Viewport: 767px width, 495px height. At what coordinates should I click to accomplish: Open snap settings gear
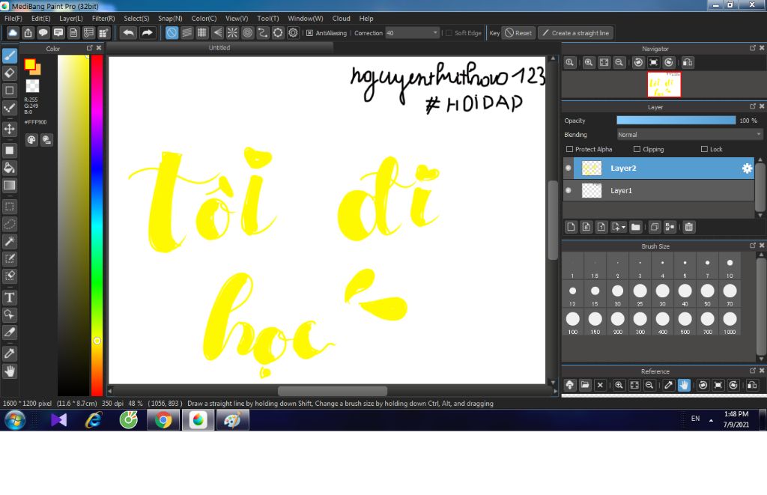(x=293, y=33)
